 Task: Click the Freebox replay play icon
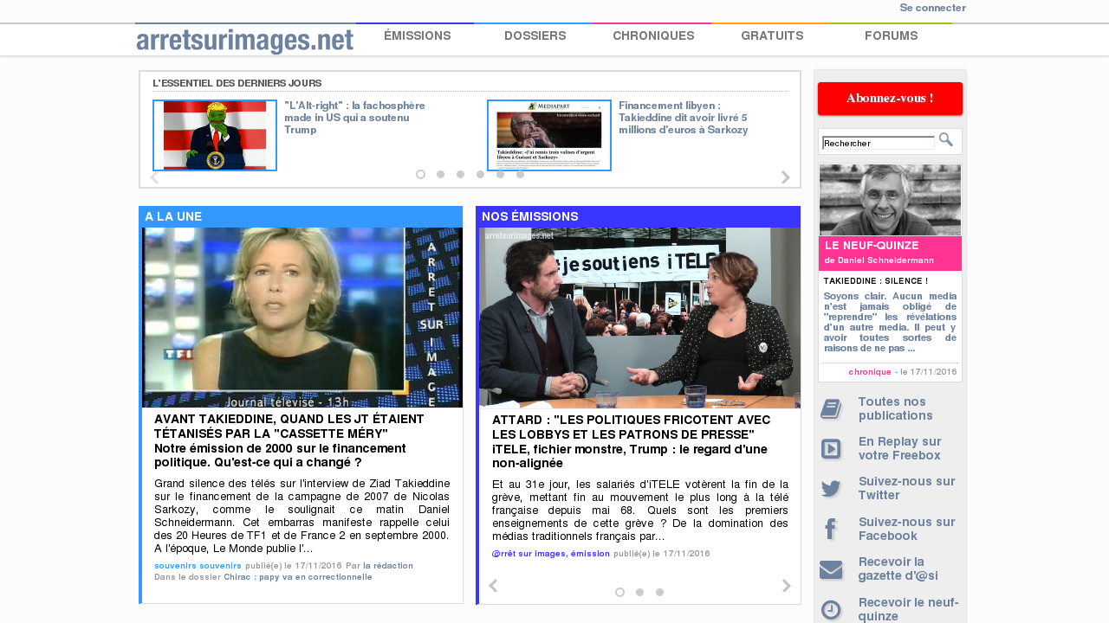point(831,449)
